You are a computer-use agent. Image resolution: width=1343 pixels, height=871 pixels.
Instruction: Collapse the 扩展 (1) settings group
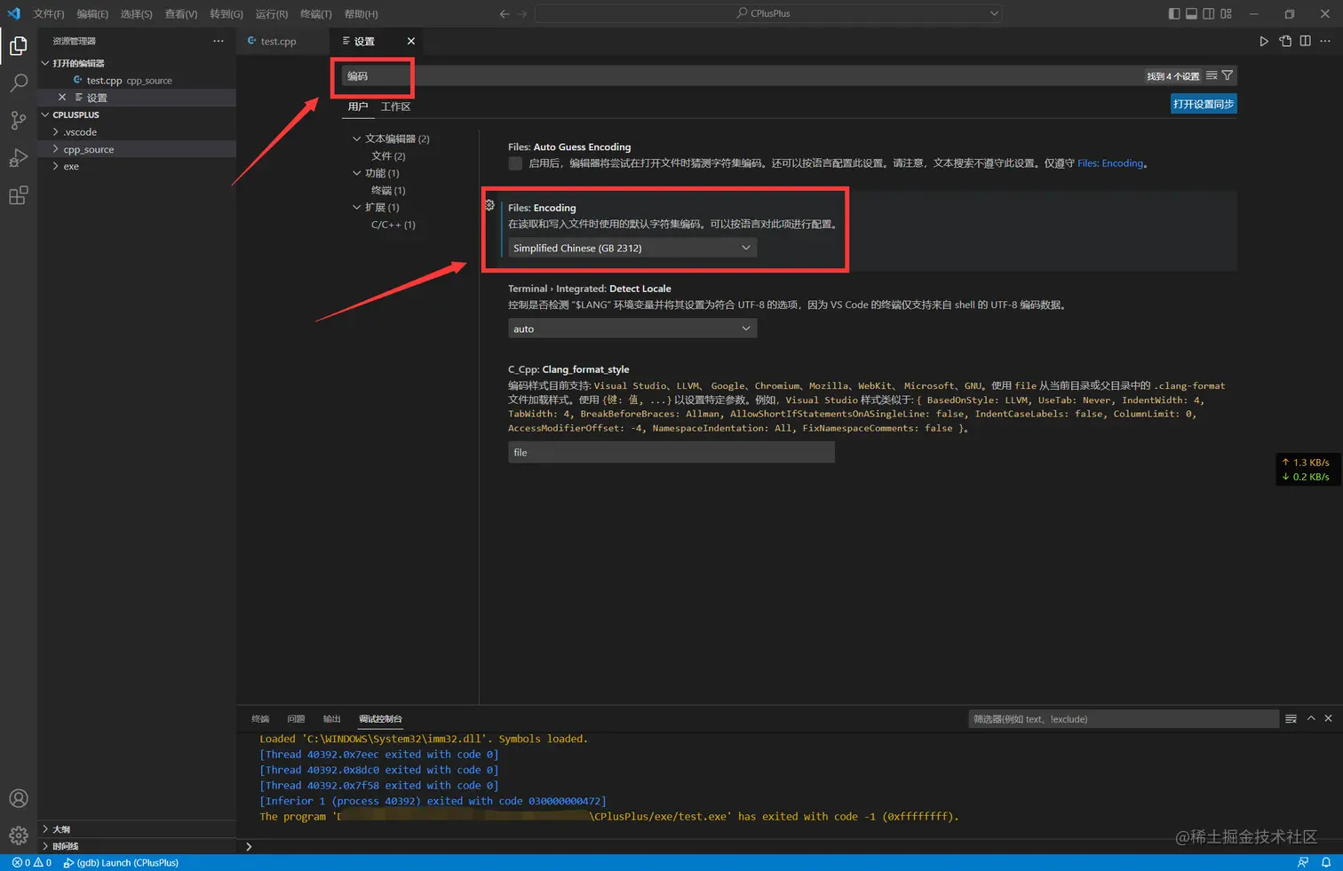(x=357, y=208)
